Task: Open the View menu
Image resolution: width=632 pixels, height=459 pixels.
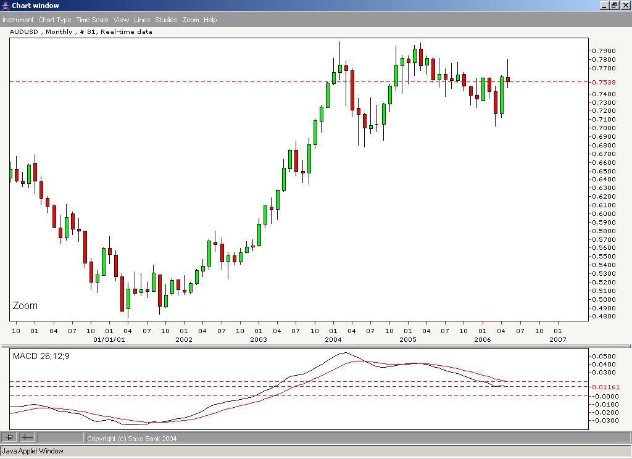Action: [121, 19]
